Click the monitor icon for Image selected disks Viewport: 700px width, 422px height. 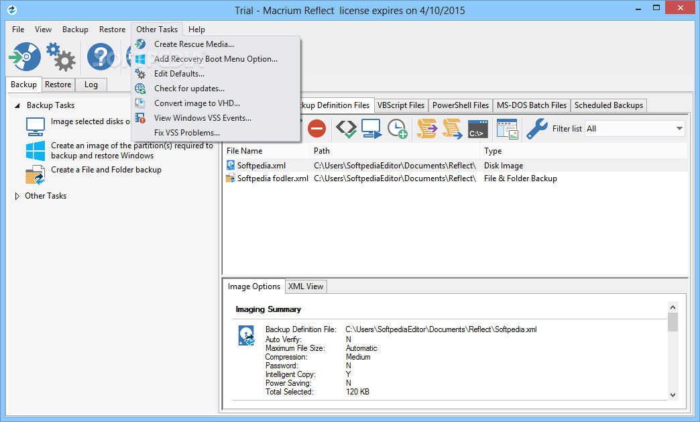(x=36, y=127)
